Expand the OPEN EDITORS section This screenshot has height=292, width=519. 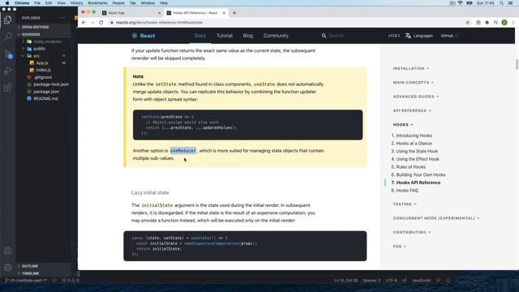pyautogui.click(x=35, y=27)
